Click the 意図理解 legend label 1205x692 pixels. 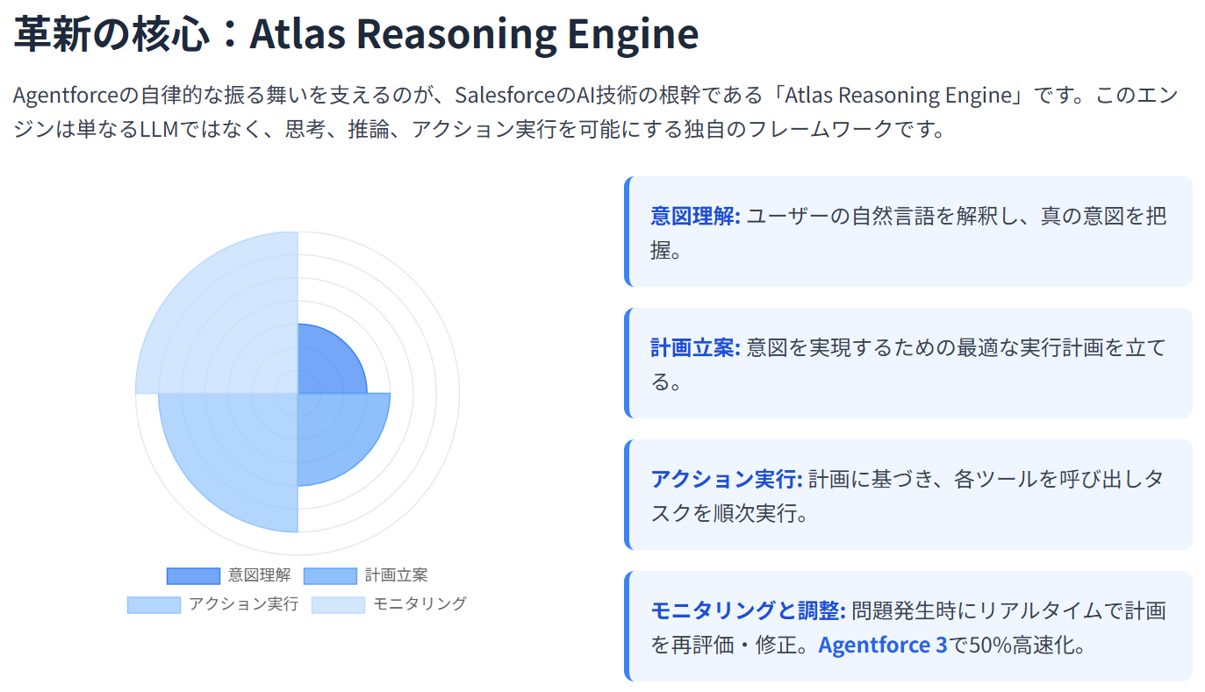(260, 576)
